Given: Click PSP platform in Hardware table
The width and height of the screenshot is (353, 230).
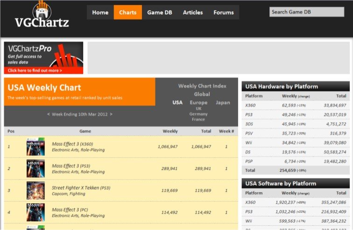Looking at the screenshot, I should (x=249, y=161).
